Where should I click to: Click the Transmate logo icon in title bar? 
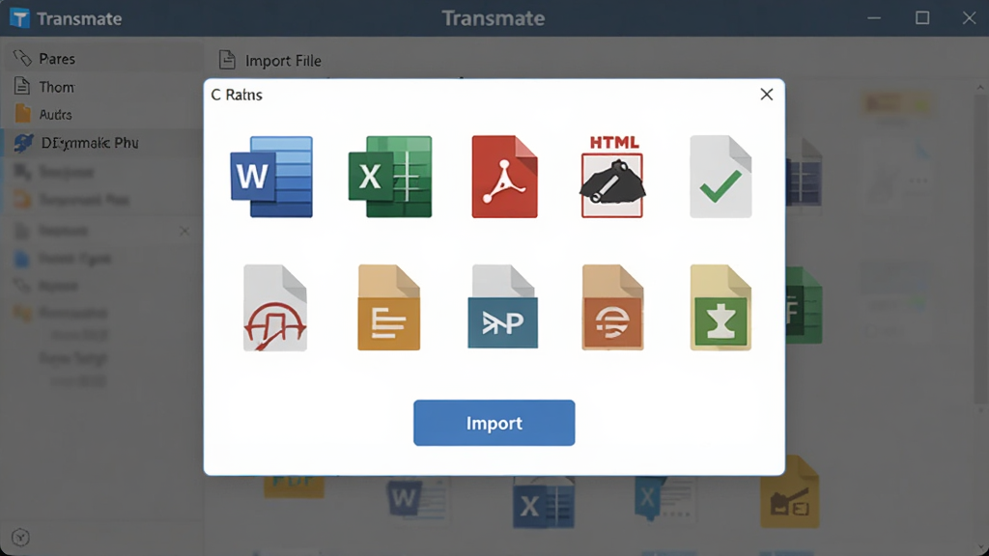[19, 18]
